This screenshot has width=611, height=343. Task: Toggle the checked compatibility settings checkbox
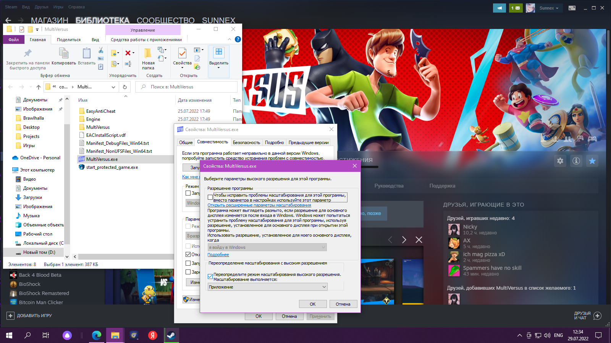[188, 254]
